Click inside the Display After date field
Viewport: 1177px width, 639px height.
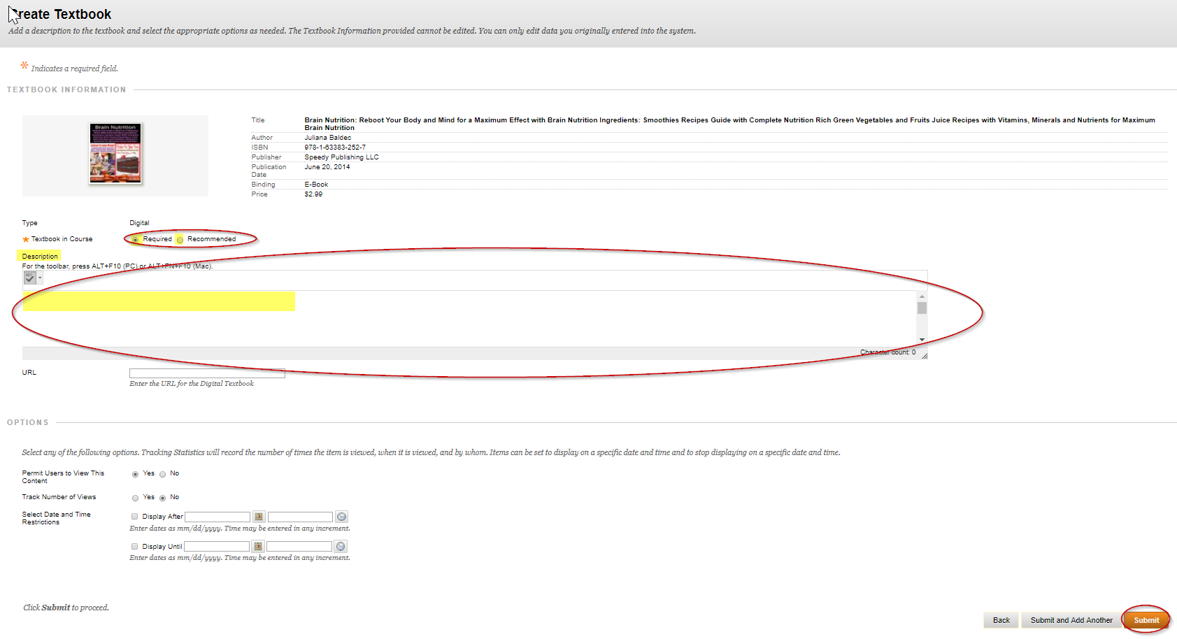tap(217, 517)
